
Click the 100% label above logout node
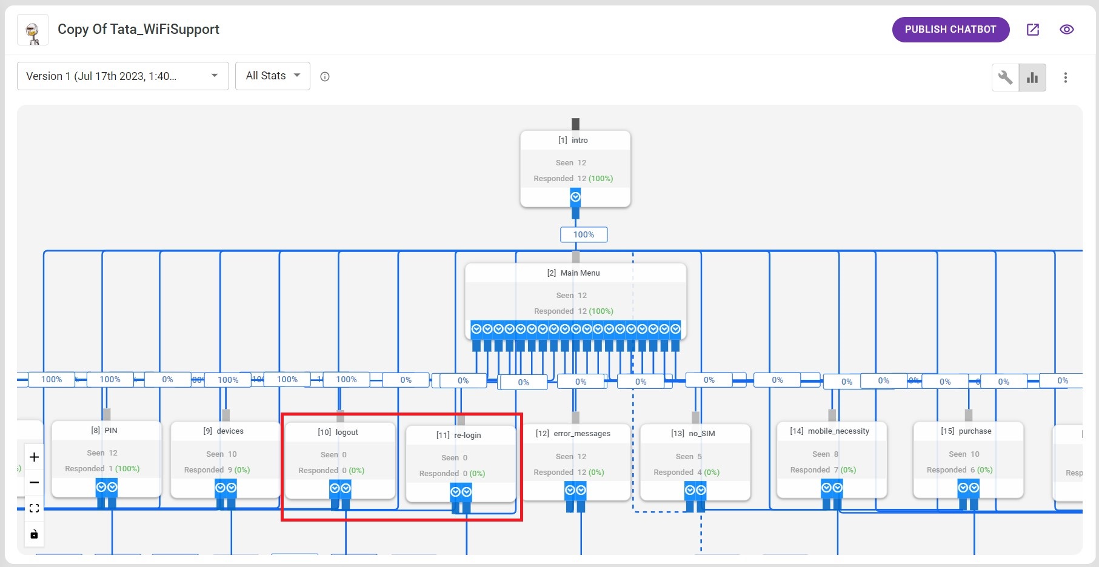coord(346,379)
